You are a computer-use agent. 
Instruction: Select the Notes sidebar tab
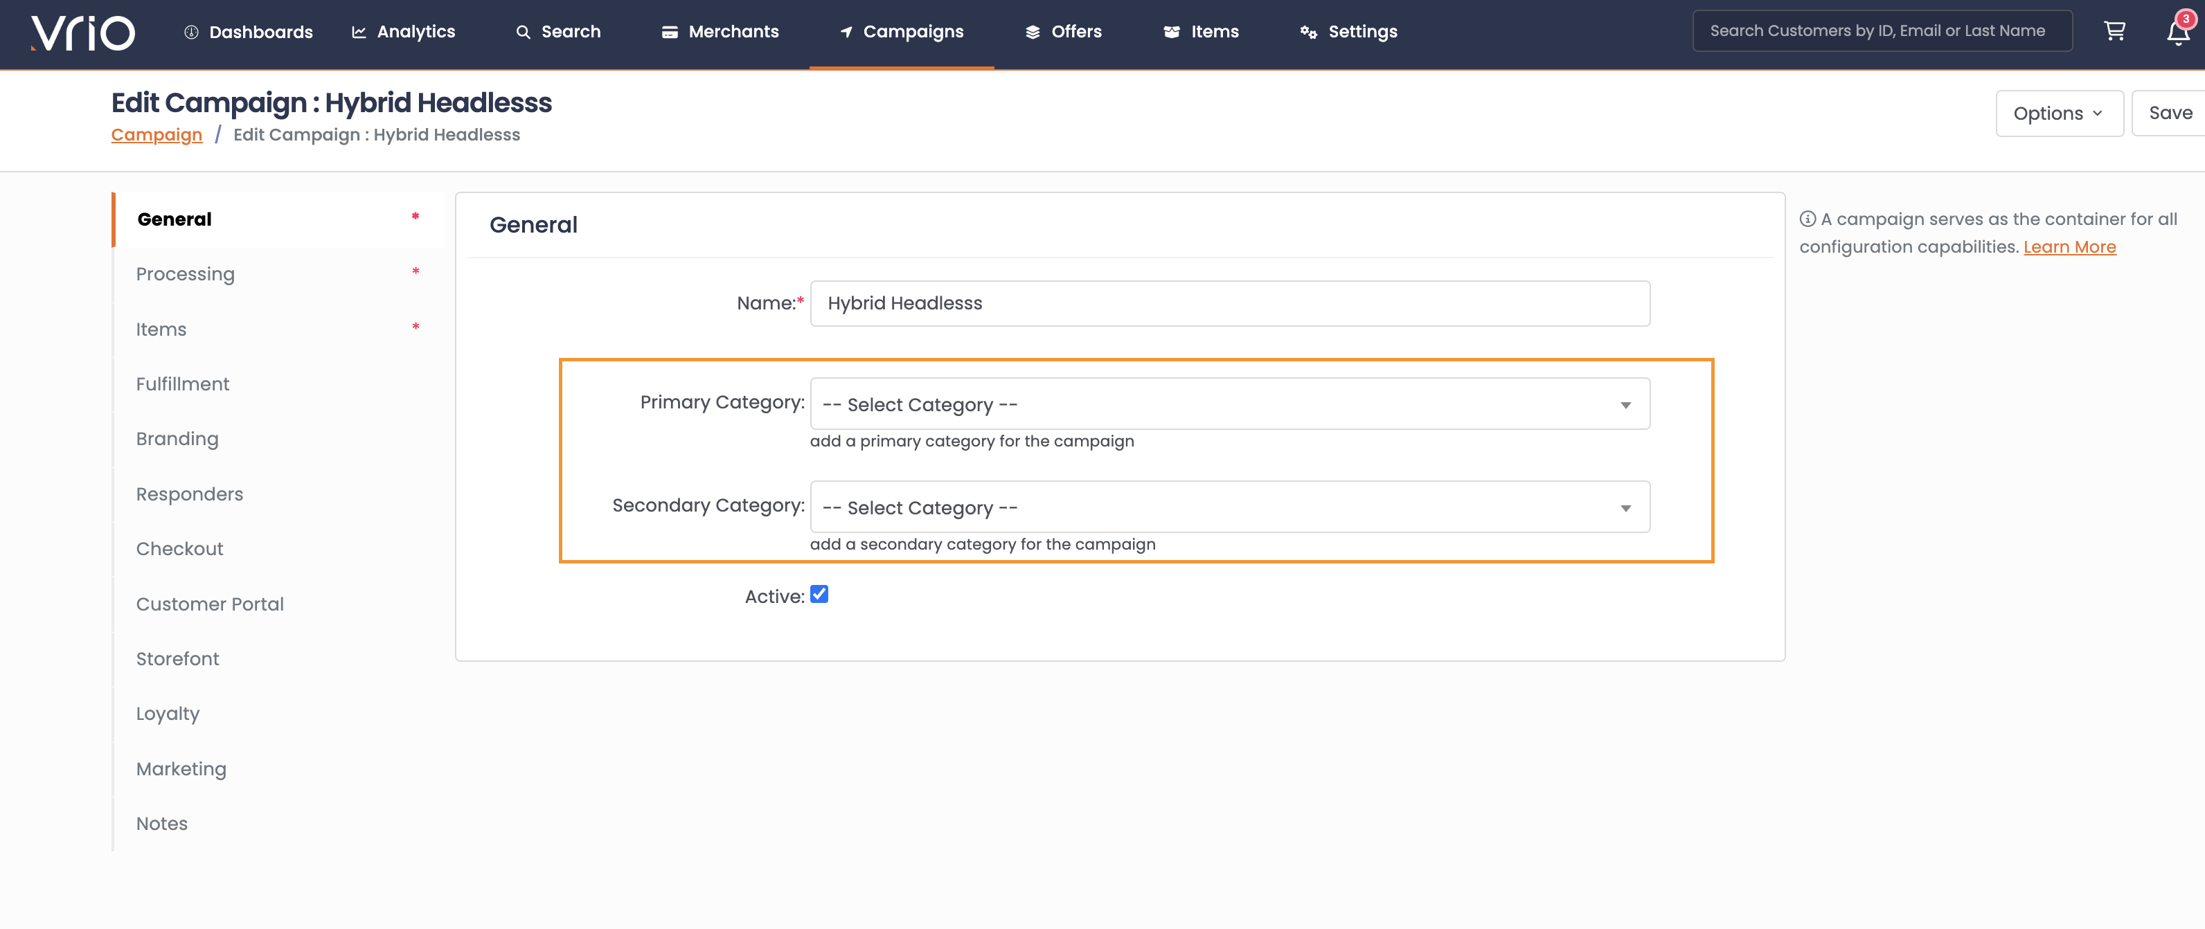tap(278, 824)
